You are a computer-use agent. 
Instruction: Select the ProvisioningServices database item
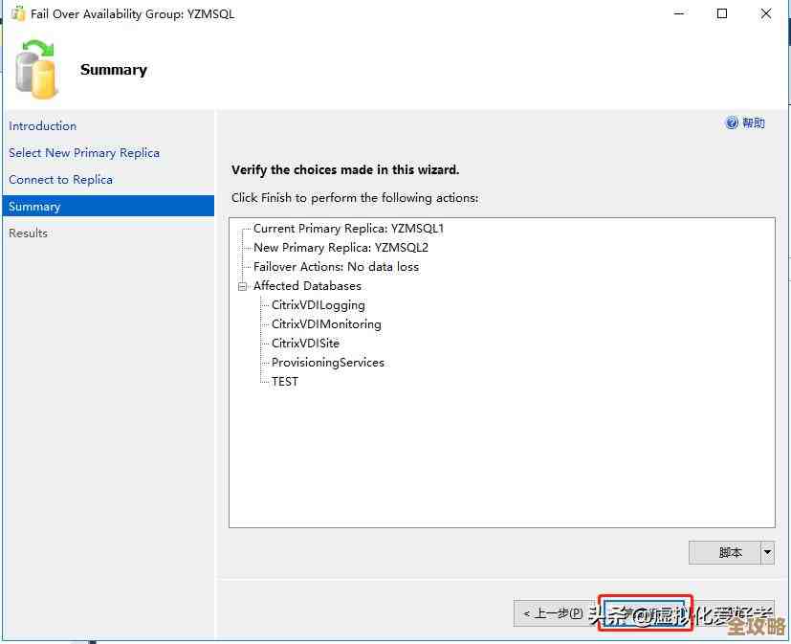coord(327,363)
